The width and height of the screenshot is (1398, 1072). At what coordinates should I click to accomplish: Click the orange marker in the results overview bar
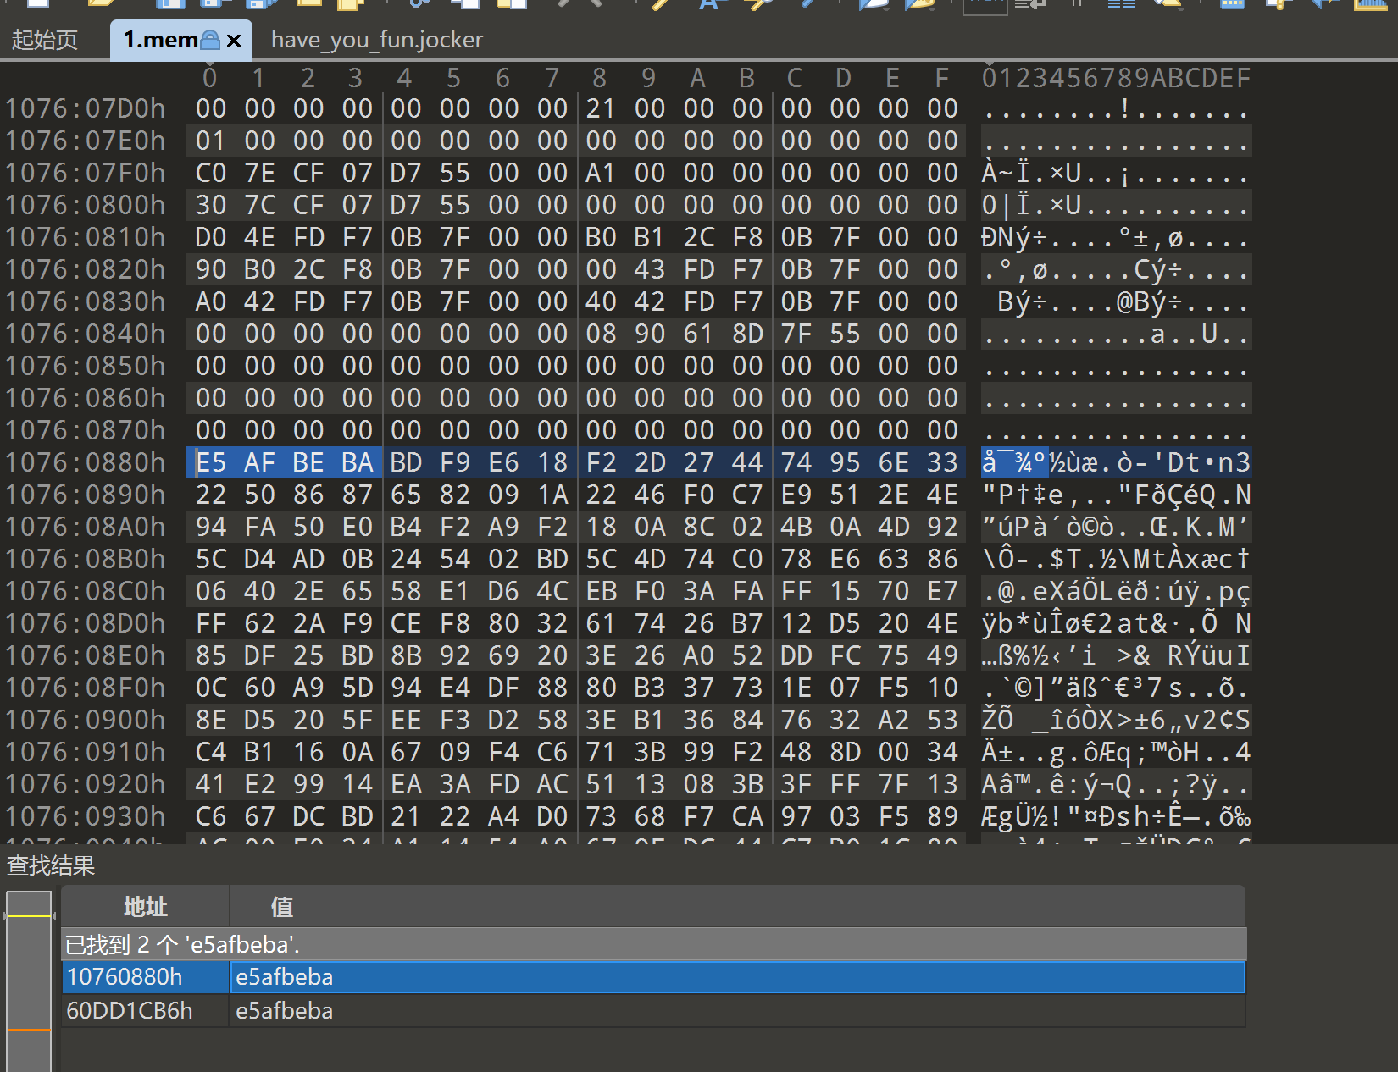point(29,1030)
